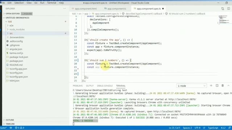
Task: Open the Selection menu
Action: [x=19, y=3]
